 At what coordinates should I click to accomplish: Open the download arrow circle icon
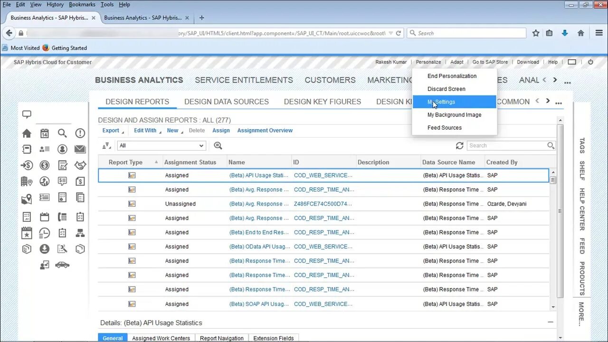pyautogui.click(x=45, y=249)
